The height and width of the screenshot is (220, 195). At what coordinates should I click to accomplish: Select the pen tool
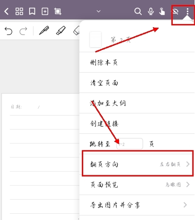44,30
